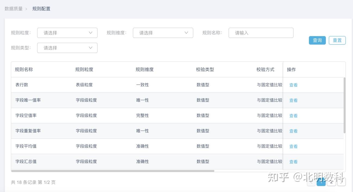Click the 重置 button
This screenshot has width=353, height=192.
[337, 40]
